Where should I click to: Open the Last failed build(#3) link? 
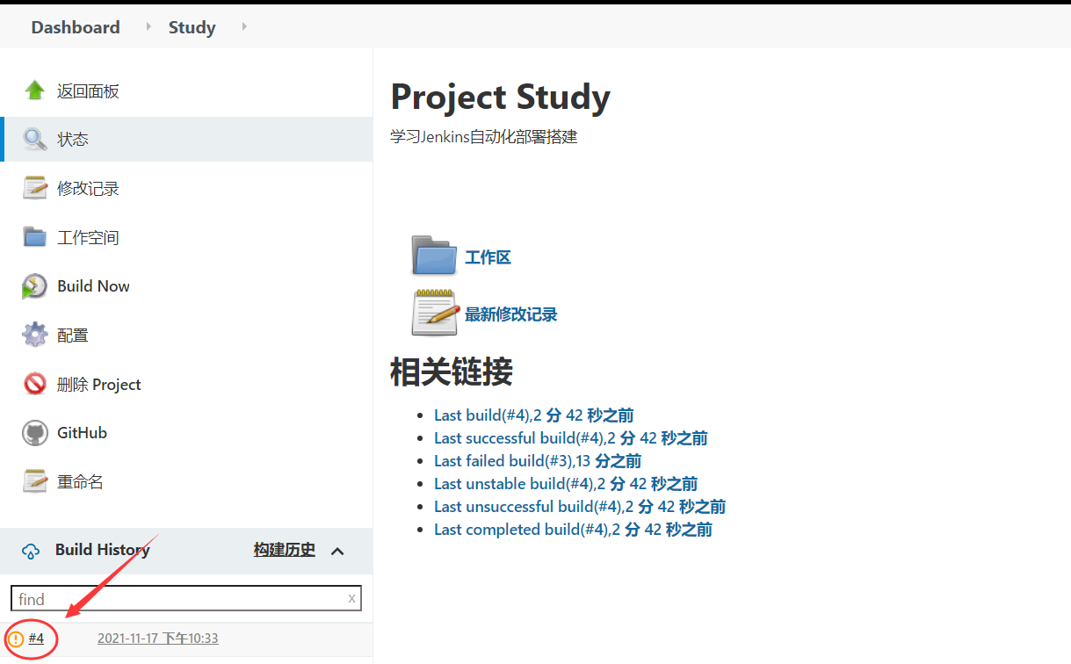click(x=538, y=461)
